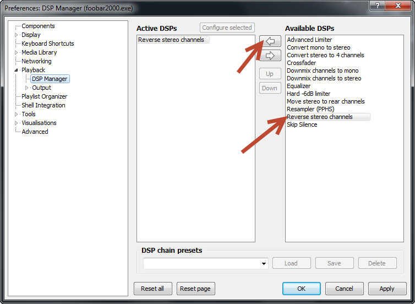The width and height of the screenshot is (415, 304).
Task: Select Equalizer in Available DSPs
Action: [x=298, y=86]
